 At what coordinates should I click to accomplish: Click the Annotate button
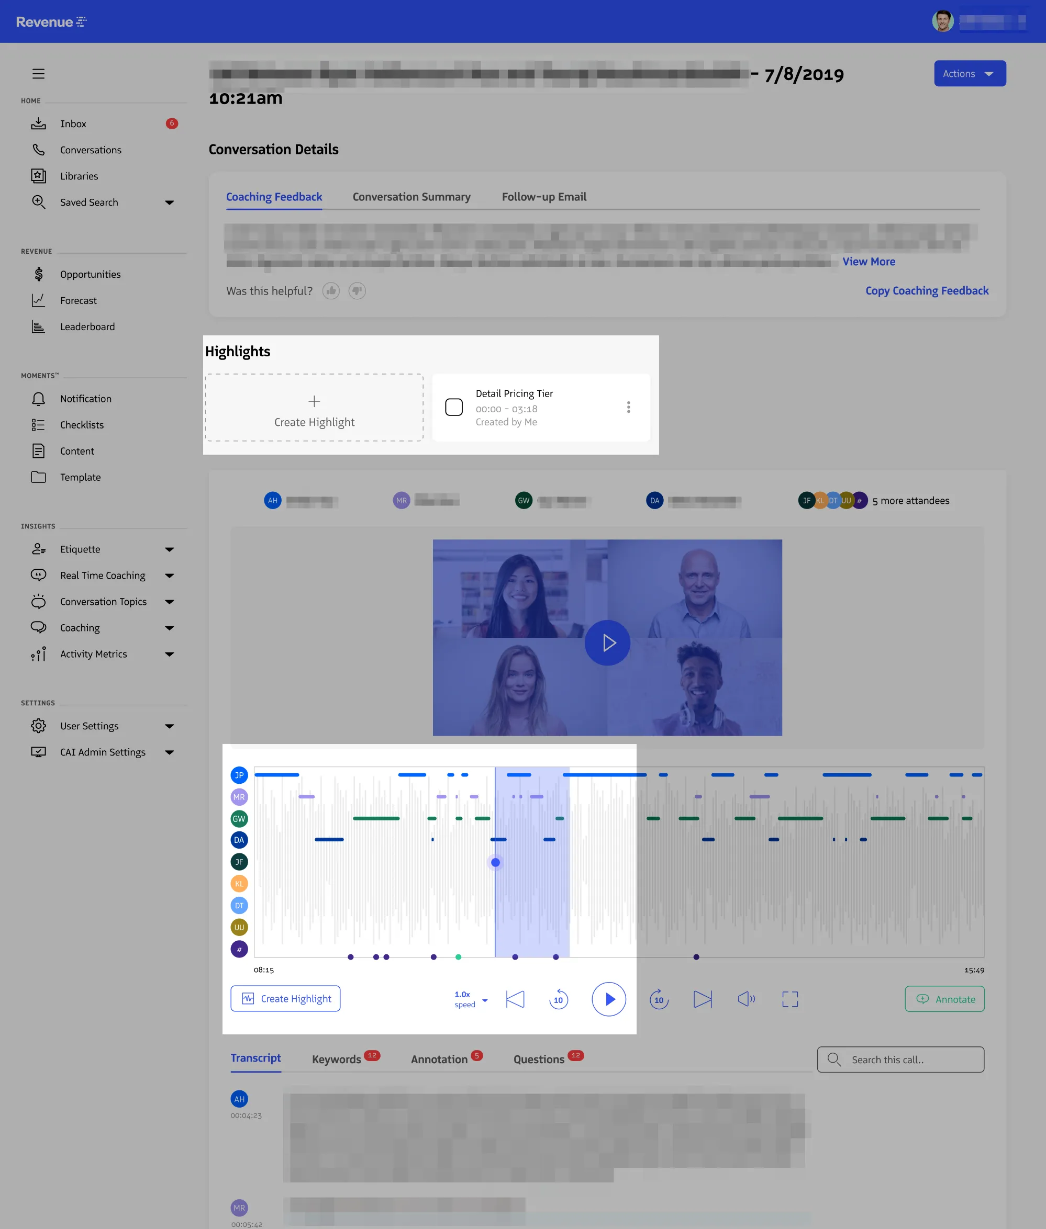coord(944,999)
